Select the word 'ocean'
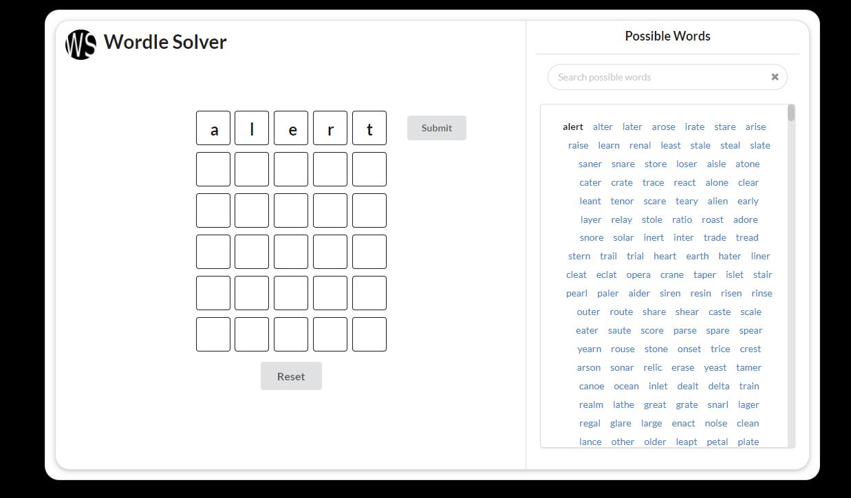 (x=626, y=386)
